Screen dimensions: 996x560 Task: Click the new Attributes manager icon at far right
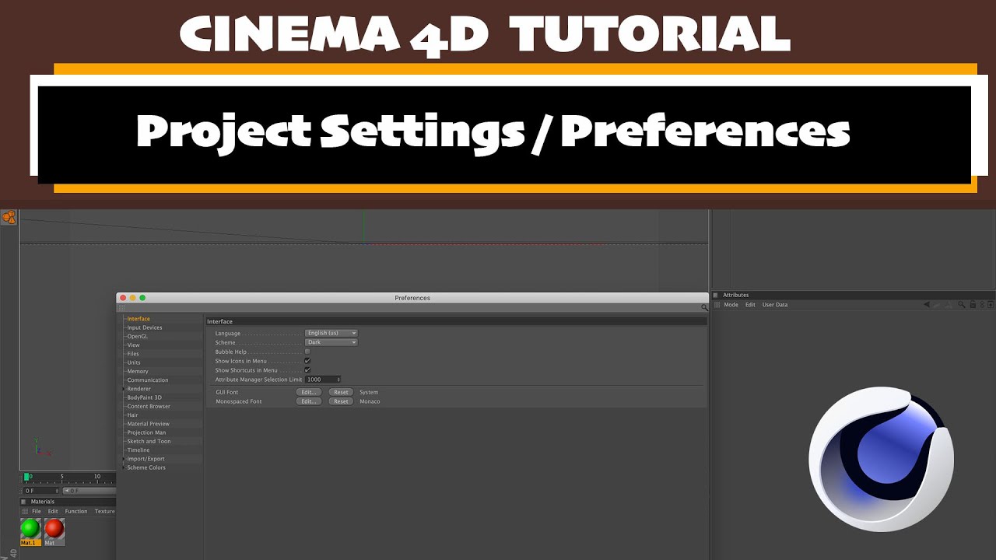coord(991,305)
